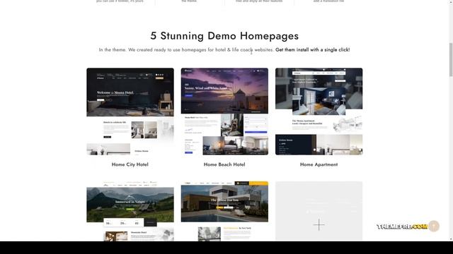This screenshot has width=453, height=254.
Task: Click the 5 Stunning Demo Homepages heading
Action: click(x=224, y=36)
